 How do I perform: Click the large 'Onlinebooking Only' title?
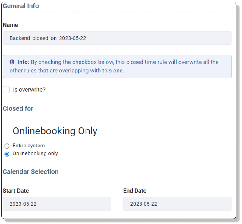point(55,131)
